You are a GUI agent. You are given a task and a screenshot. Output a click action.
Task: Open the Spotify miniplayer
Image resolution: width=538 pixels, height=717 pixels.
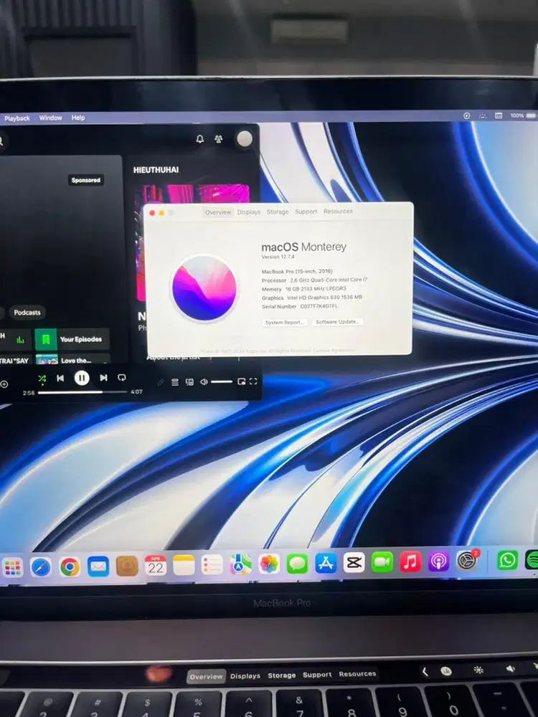pyautogui.click(x=241, y=381)
